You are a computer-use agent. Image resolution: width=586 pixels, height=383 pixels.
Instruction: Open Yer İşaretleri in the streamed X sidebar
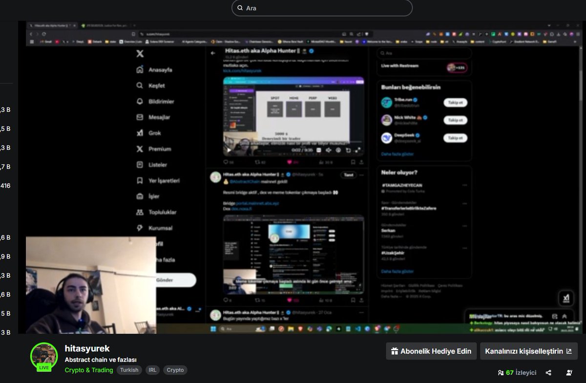point(158,180)
